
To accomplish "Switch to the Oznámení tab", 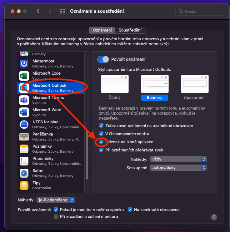I will 102,30.
